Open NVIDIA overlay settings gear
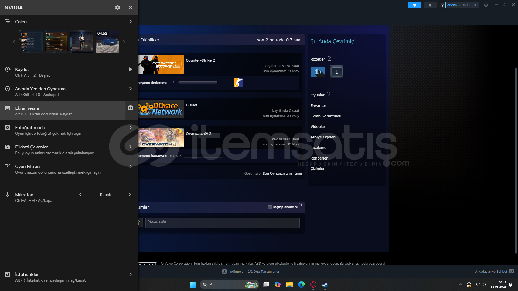Viewport: 518px width, 291px height. pos(117,8)
